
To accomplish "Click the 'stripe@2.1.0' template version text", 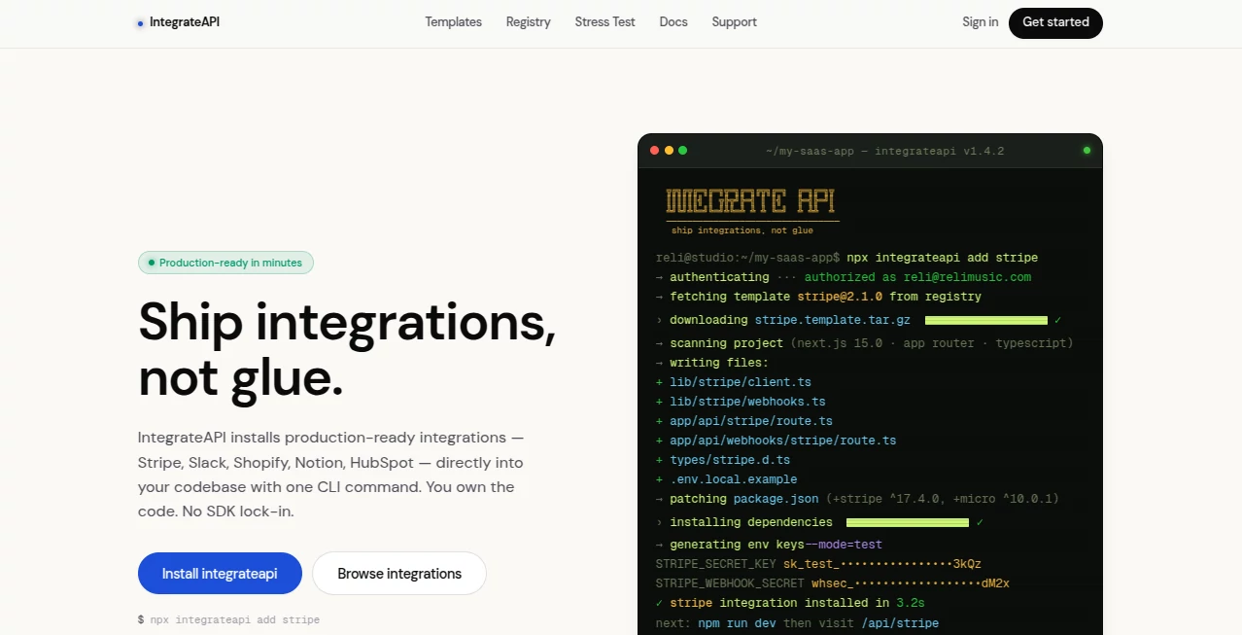I will (x=840, y=297).
